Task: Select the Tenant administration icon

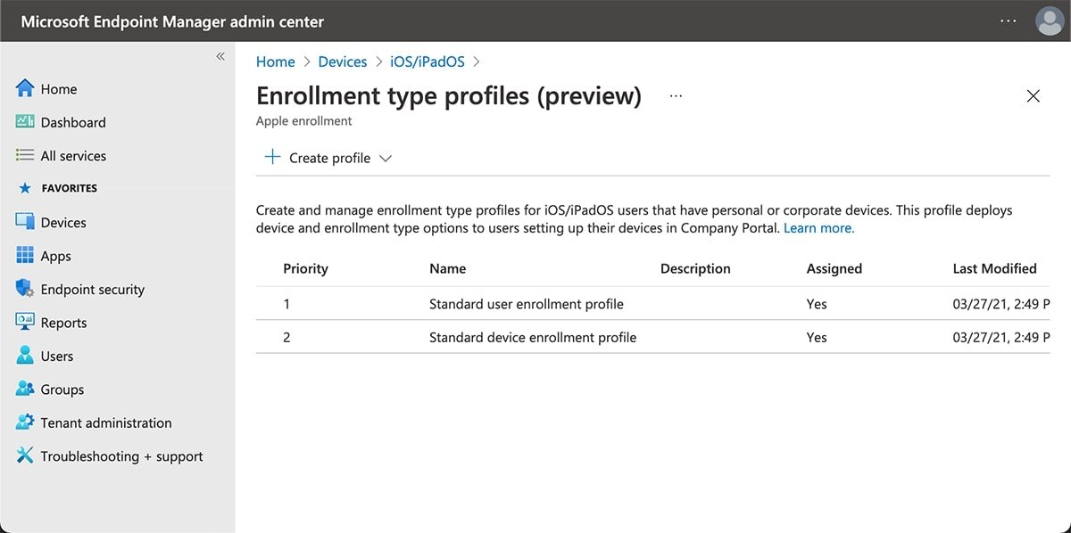Action: click(x=25, y=422)
